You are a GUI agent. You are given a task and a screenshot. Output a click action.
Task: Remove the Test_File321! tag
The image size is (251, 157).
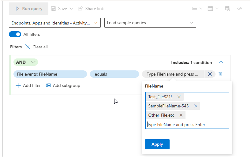tap(179, 97)
